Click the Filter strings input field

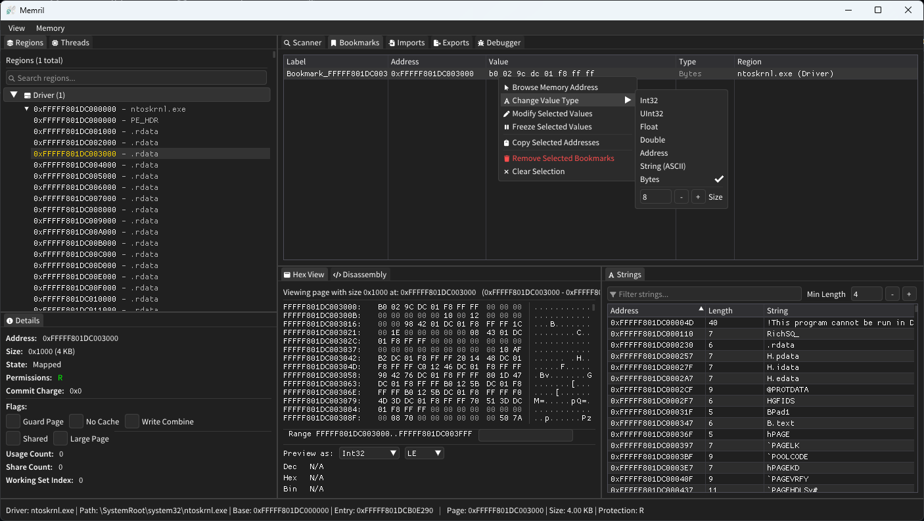click(705, 294)
